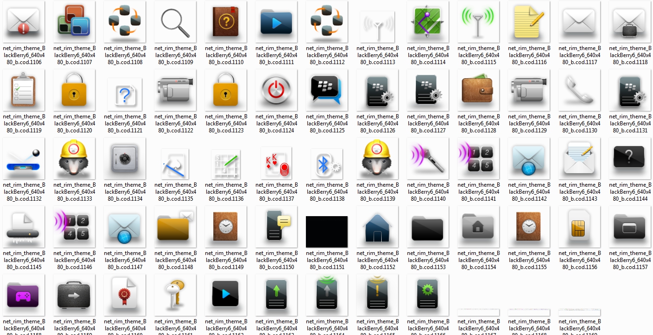
Task: Click file name ending in cod.1122
Action: pyautogui.click(x=175, y=124)
